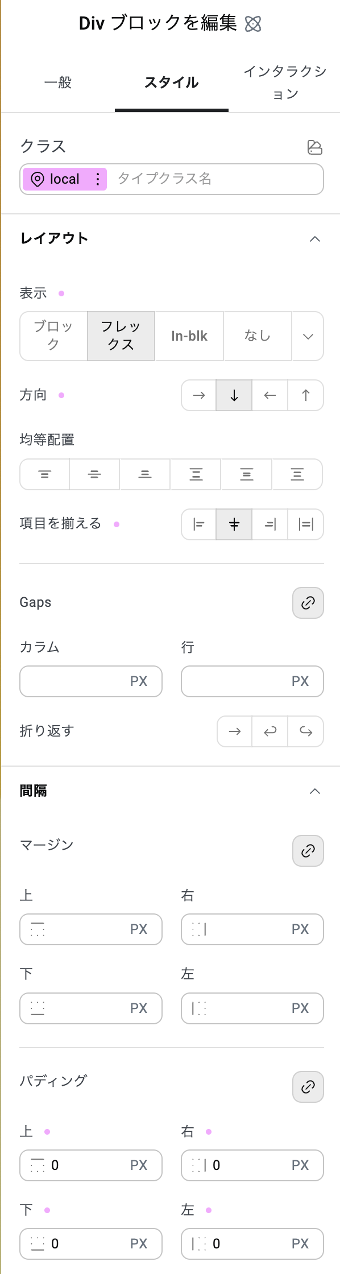Screen dimensions: 340x1274
Task: Set display to In-blk
Action: [189, 336]
